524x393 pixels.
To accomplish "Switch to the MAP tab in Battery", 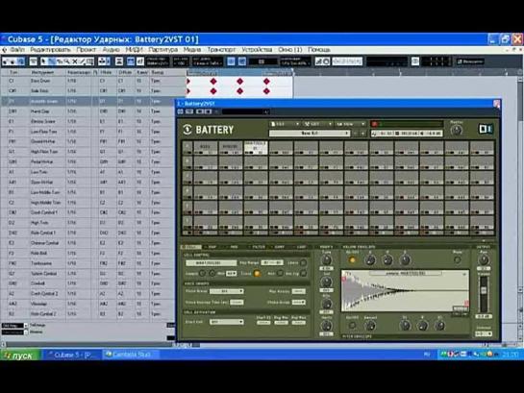I will click(212, 247).
